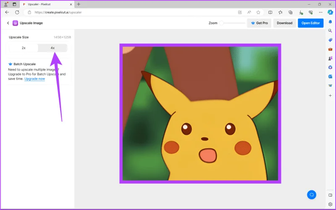Open the Microsoft 365 icon in the sidebar
336x210 pixels.
(x=330, y=67)
